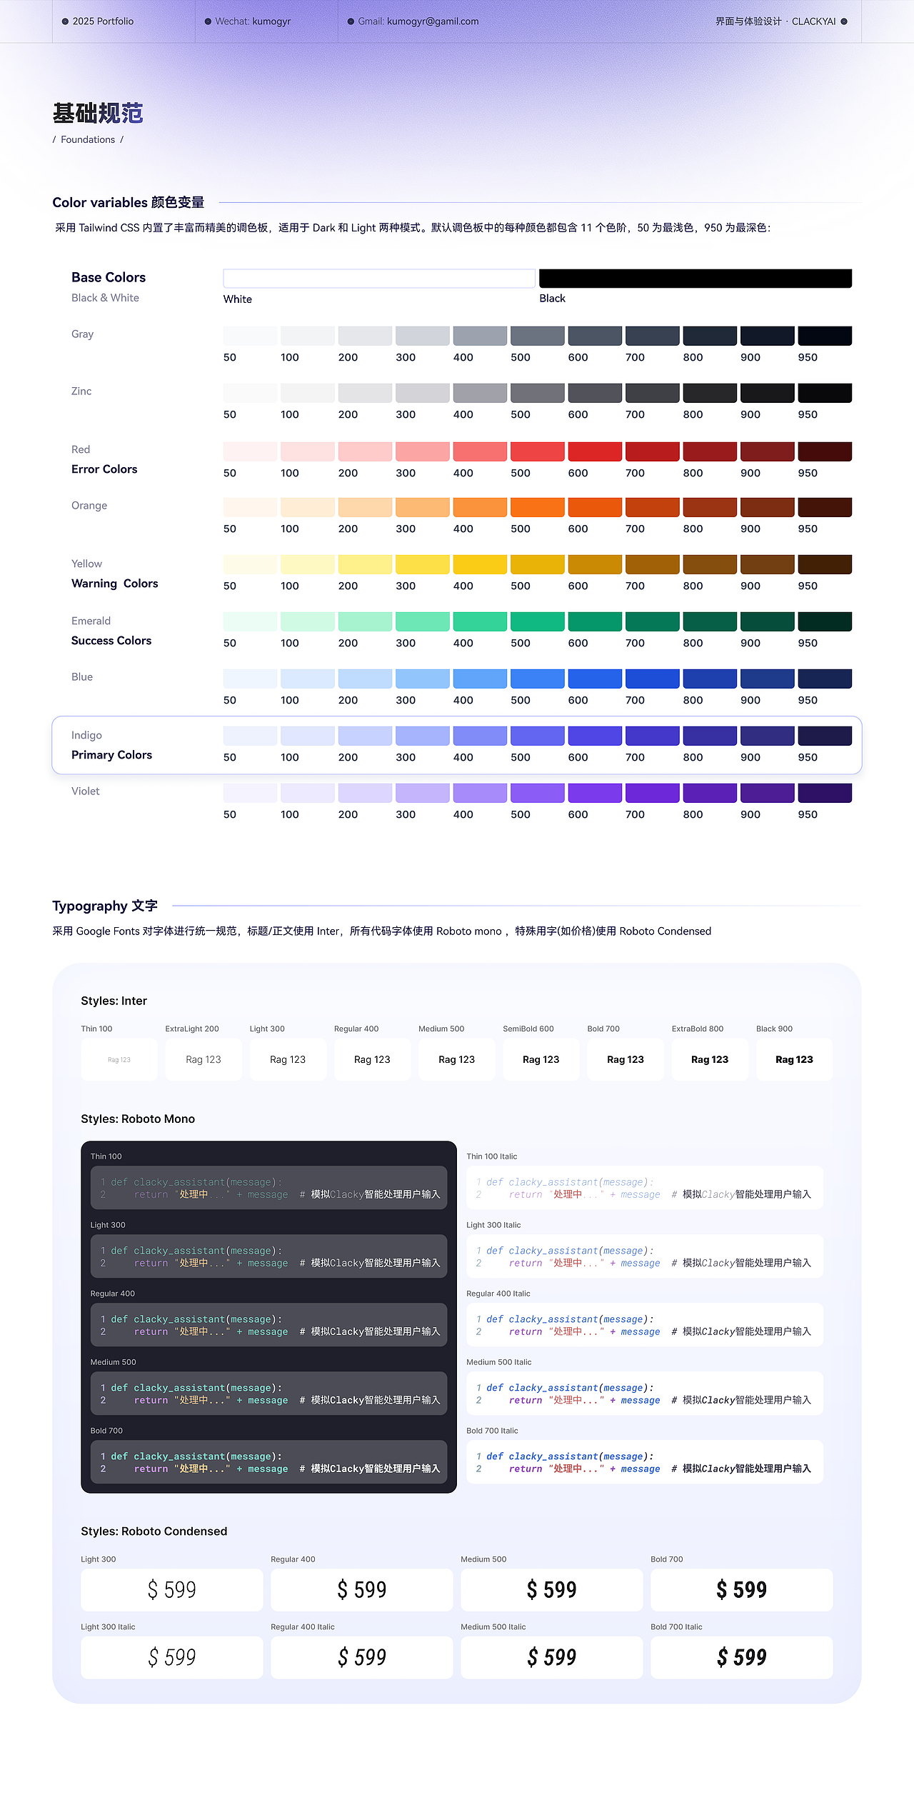Select the Black base color swatch
The image size is (914, 1800).
pyautogui.click(x=695, y=279)
